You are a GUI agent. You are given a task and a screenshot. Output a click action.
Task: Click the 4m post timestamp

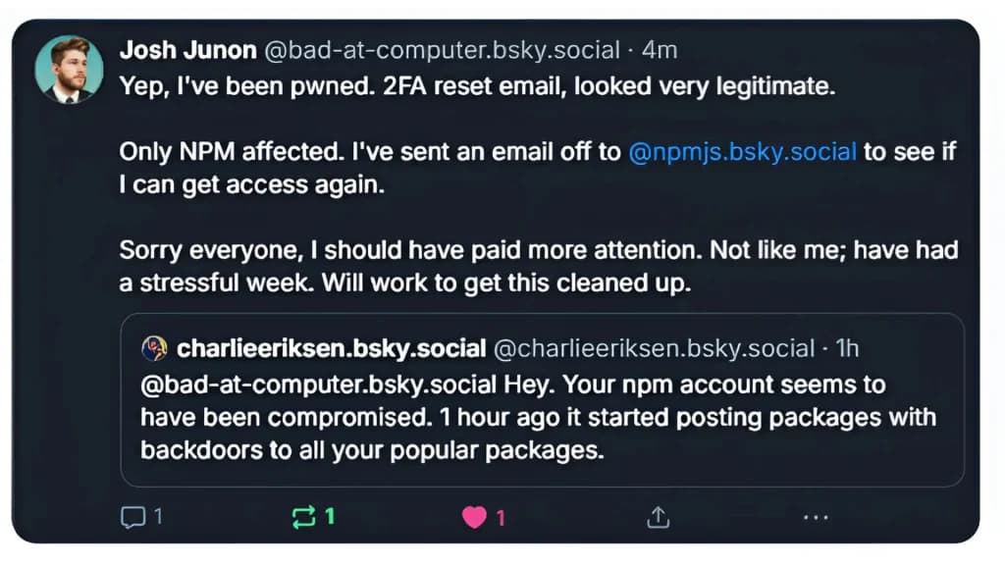coord(660,50)
